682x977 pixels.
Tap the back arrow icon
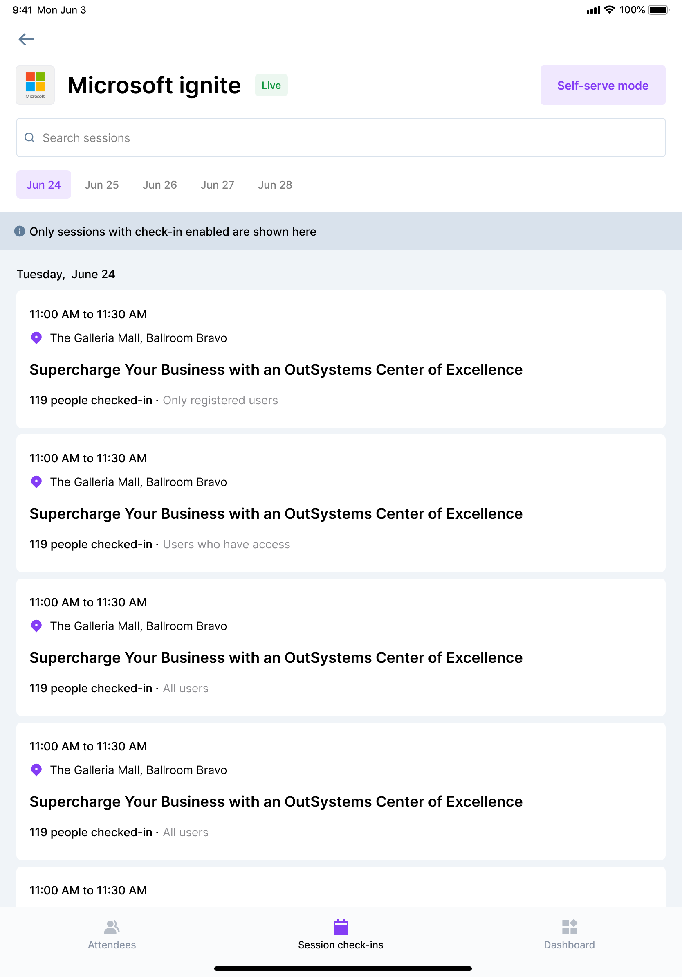[26, 39]
